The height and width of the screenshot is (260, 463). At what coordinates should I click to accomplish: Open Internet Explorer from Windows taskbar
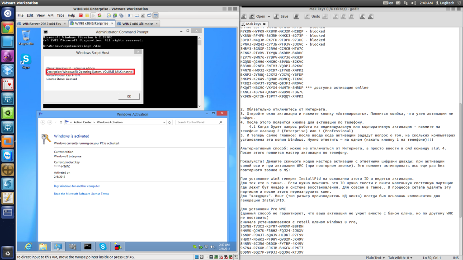point(28,246)
